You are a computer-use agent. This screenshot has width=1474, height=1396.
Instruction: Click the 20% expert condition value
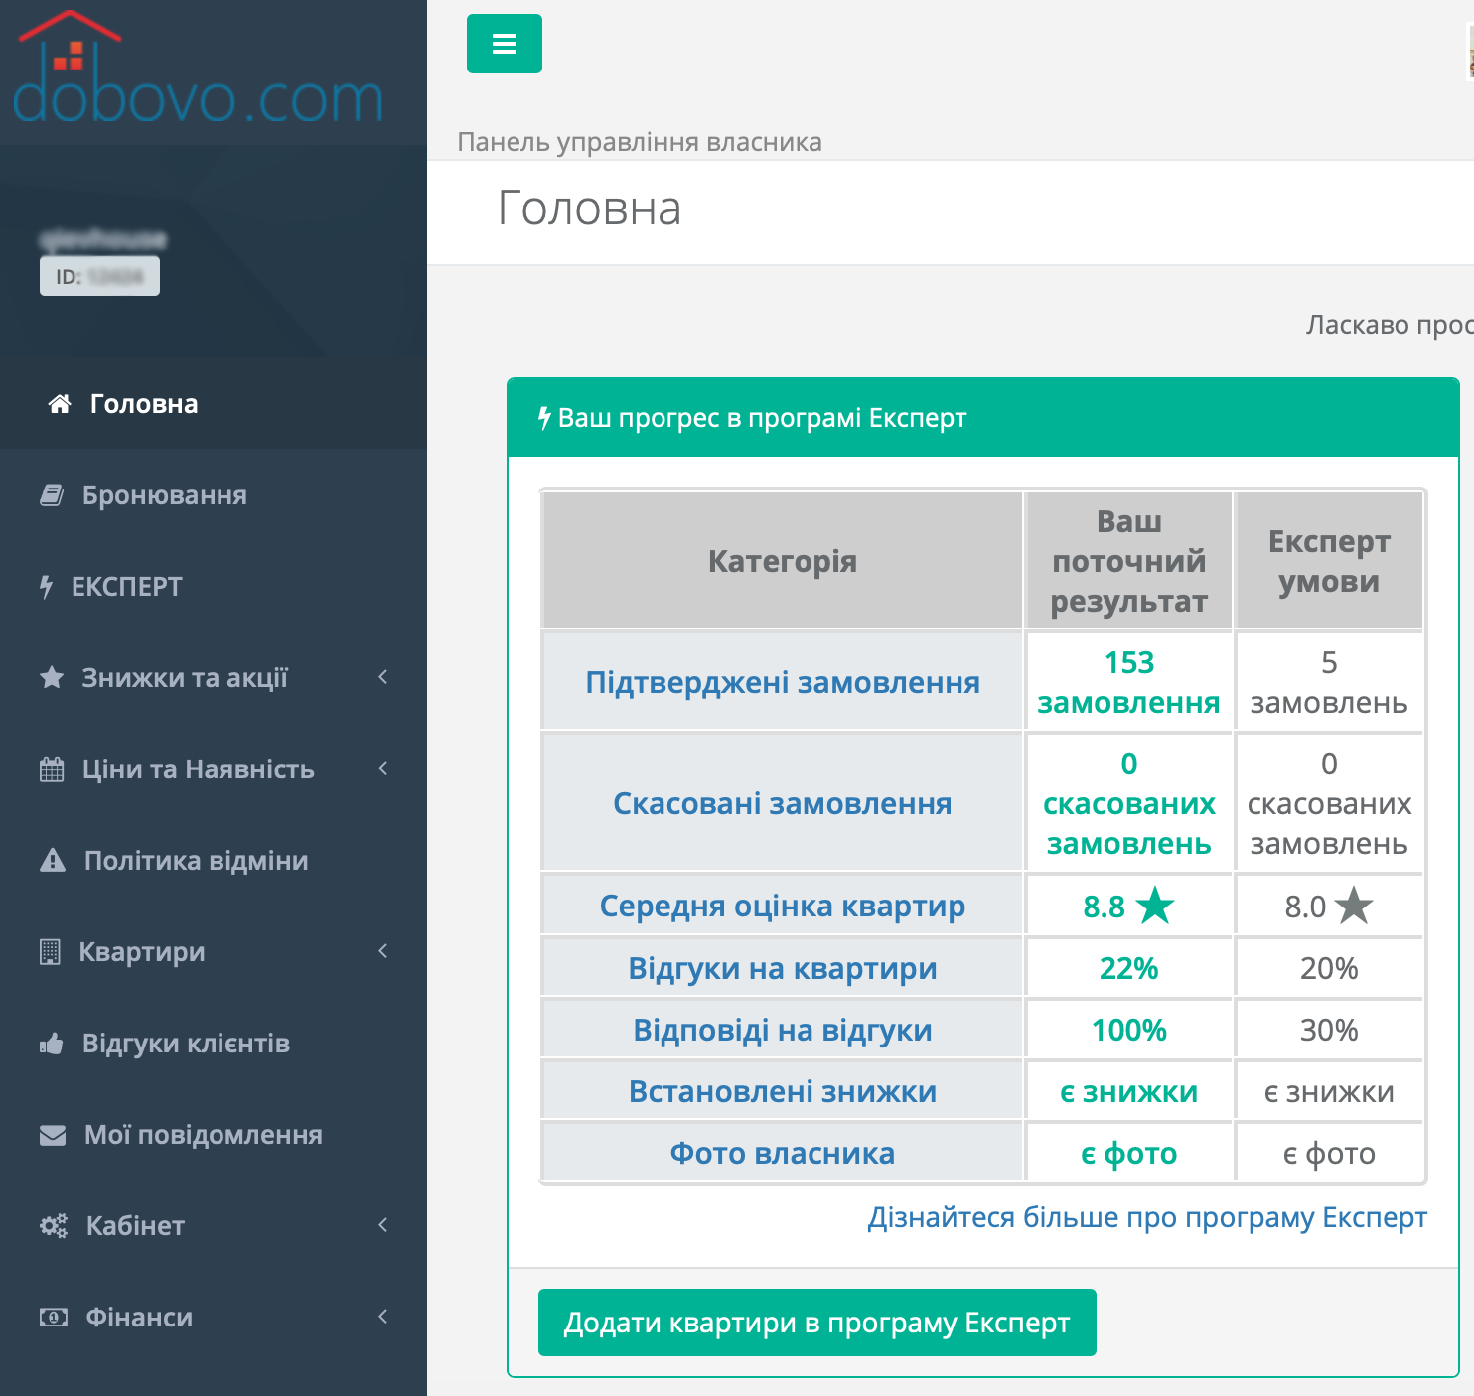click(x=1329, y=969)
